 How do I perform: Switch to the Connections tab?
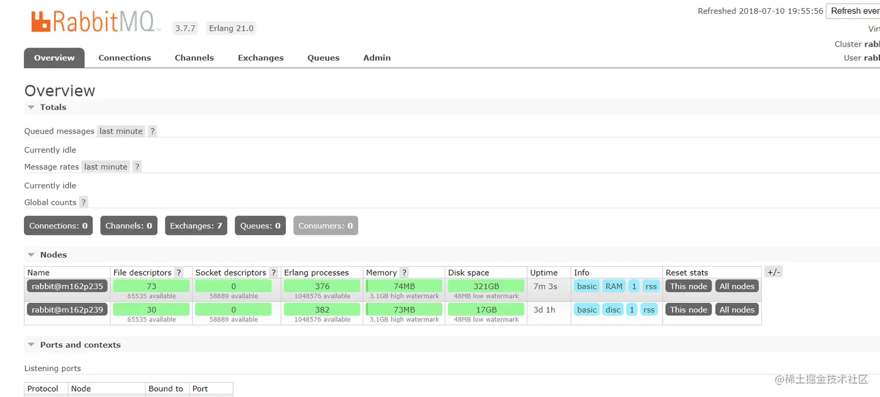tap(125, 58)
